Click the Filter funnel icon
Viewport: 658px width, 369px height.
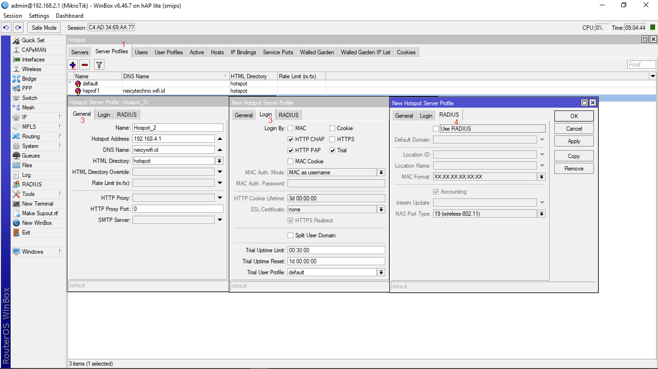click(x=99, y=65)
